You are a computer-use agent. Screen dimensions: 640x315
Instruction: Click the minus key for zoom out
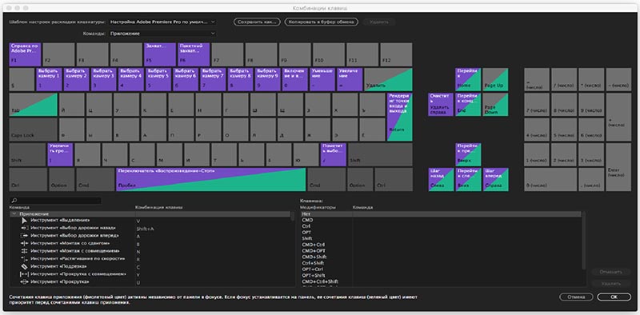tap(322, 80)
